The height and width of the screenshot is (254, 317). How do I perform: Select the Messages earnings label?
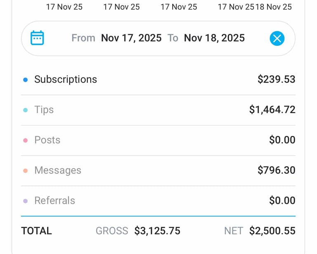coord(57,170)
